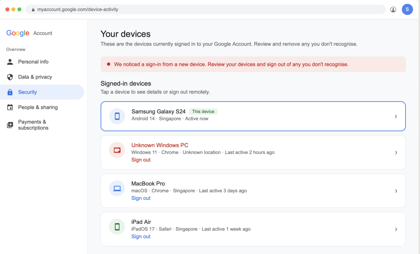Screen dimensions: 420x254
Task: Expand MacBook Pro details chevron
Action: click(396, 191)
